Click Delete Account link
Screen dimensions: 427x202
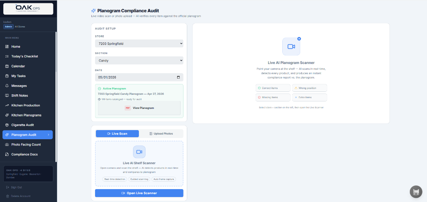[21, 196]
